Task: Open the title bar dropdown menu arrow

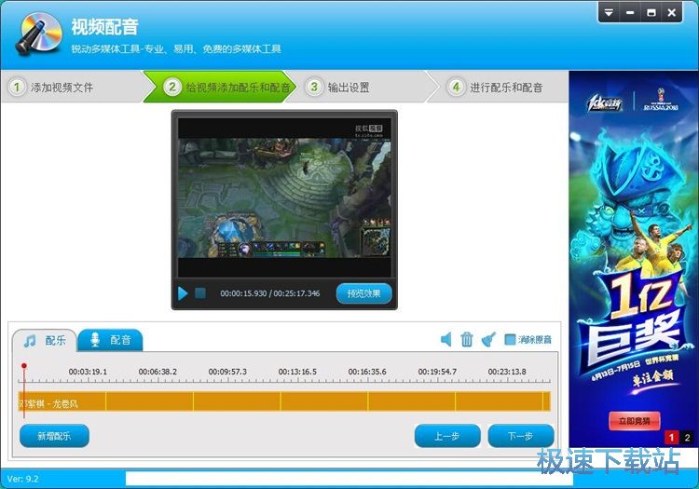Action: coord(609,12)
